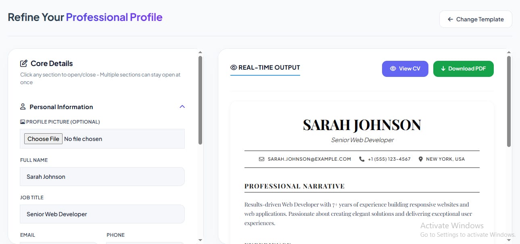Click SARAH.JOHNSON@EXAMPLE.COM email text
This screenshot has width=520, height=244.
(x=309, y=159)
